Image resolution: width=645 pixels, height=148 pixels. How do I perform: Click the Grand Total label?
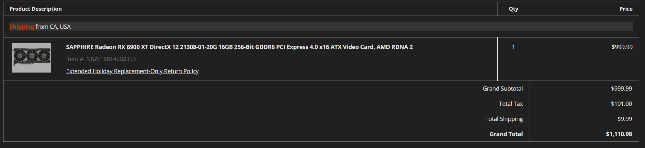pos(506,134)
